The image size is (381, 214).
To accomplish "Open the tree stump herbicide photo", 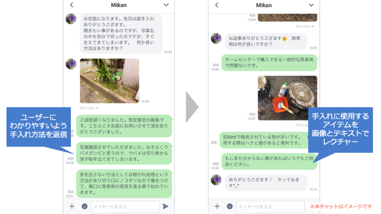I will tap(288, 98).
